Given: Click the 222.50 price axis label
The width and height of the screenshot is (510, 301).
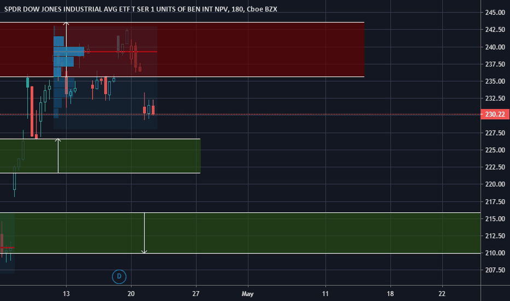Looking at the screenshot, I should tap(495, 167).
